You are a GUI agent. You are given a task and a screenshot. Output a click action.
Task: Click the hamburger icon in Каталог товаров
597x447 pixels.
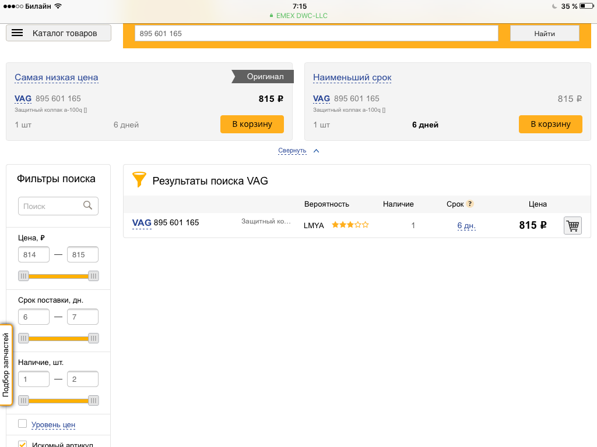[x=17, y=33]
